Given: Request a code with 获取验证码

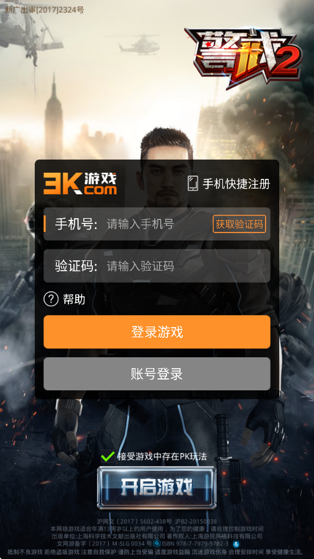Looking at the screenshot, I should tap(239, 224).
